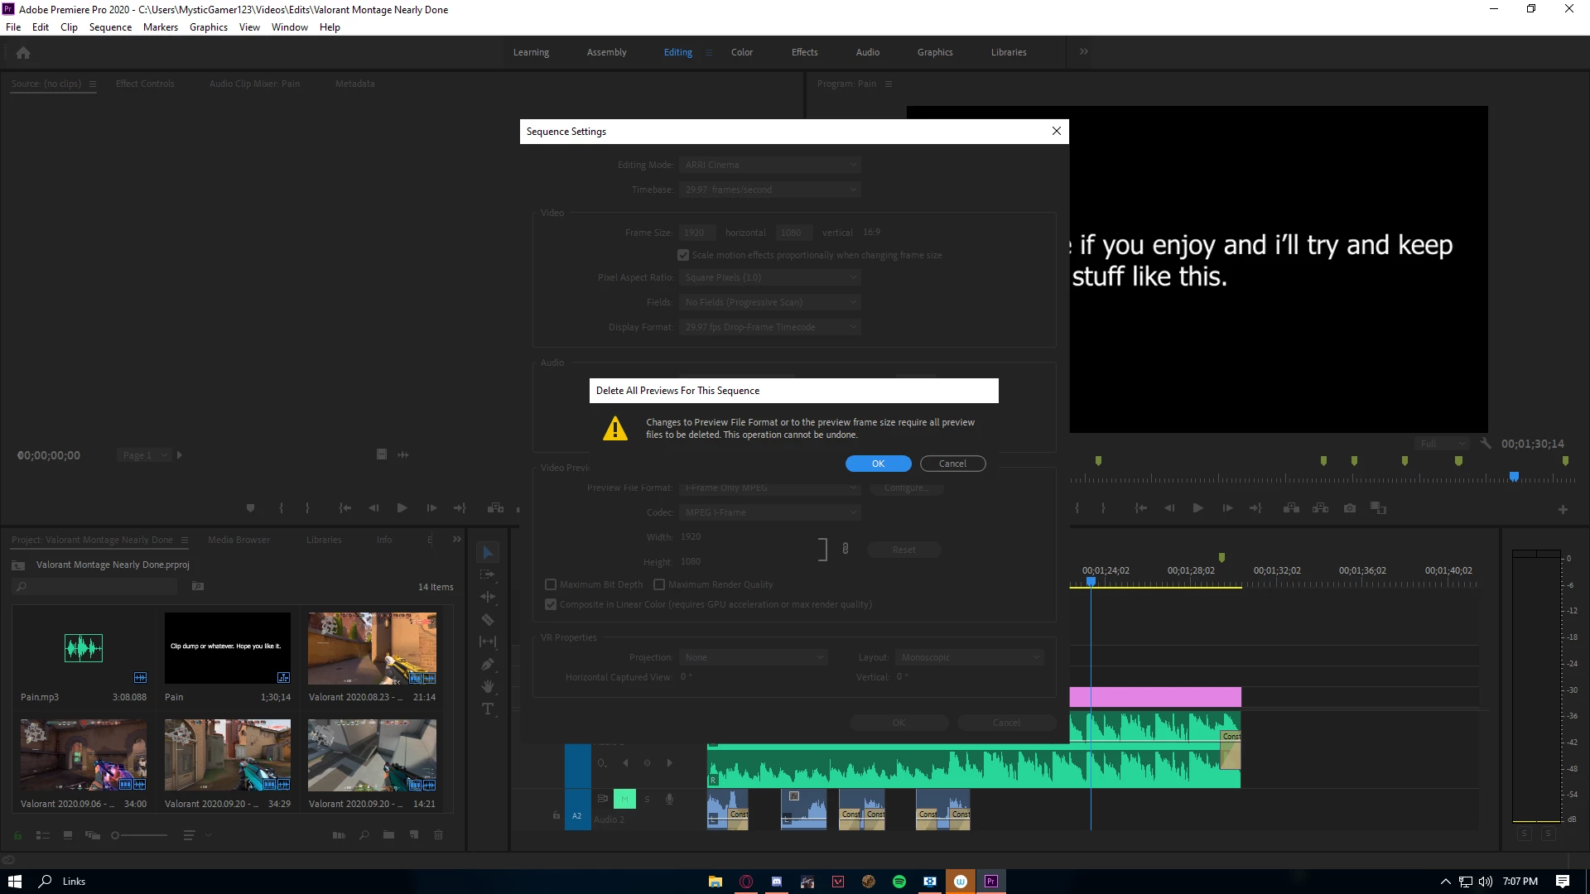
Task: Click OK in Delete All Previews dialog
Action: click(x=878, y=464)
